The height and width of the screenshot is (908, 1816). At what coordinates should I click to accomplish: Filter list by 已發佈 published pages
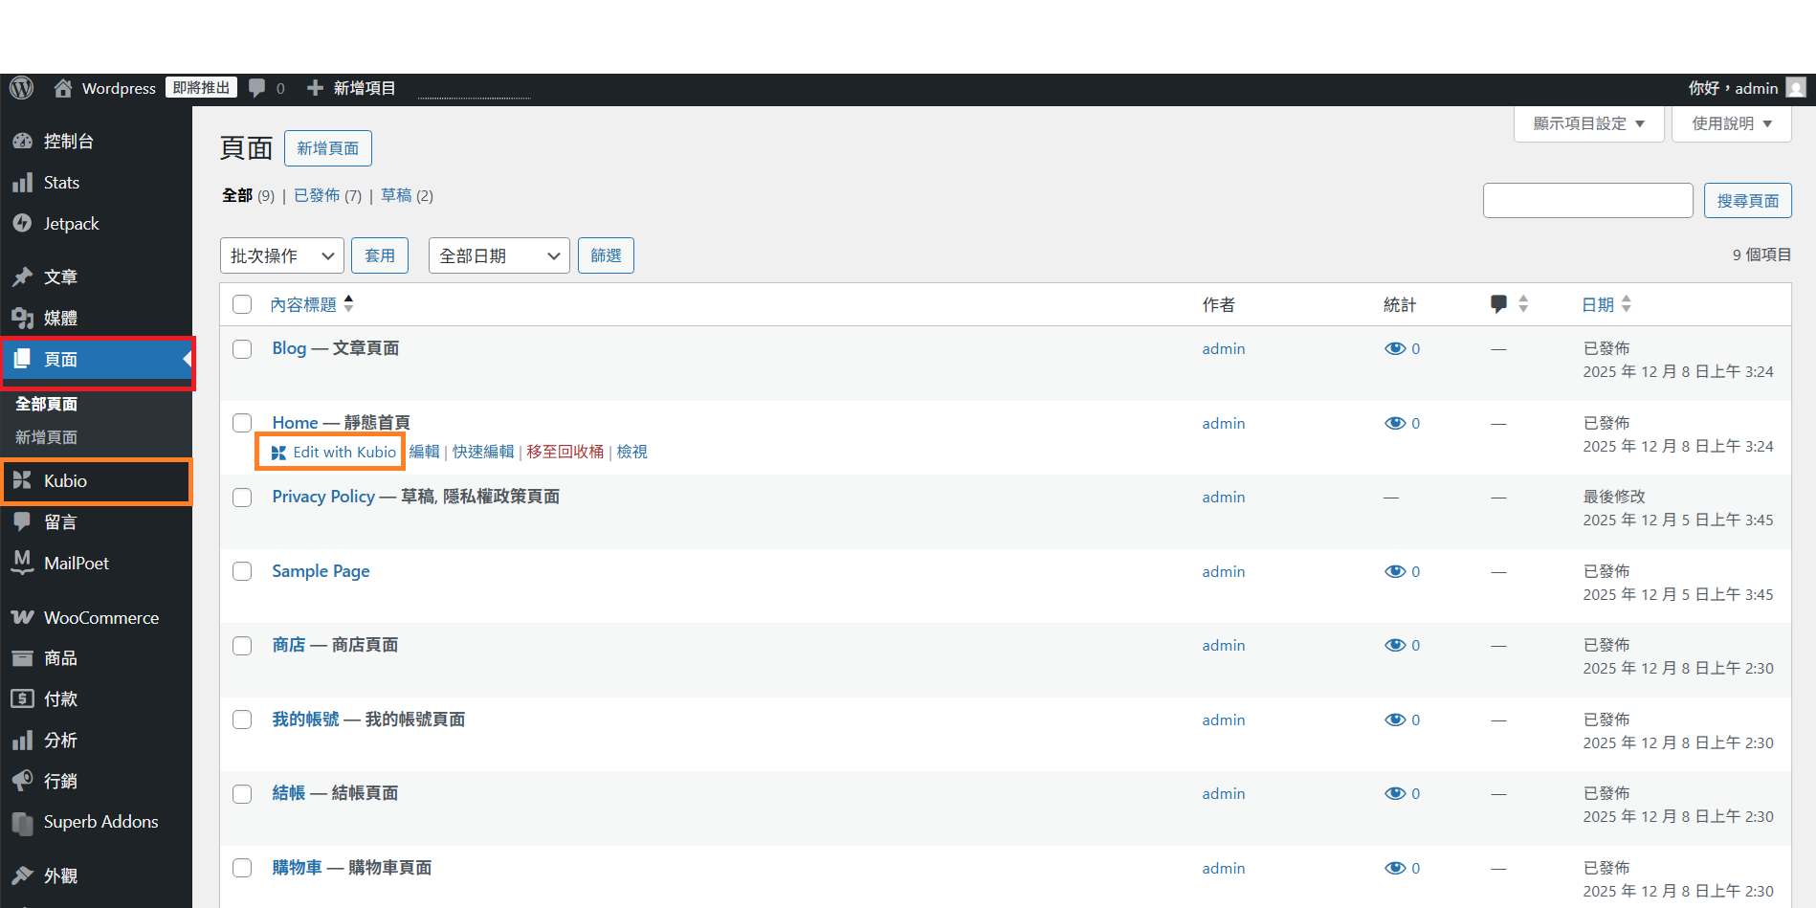(317, 196)
